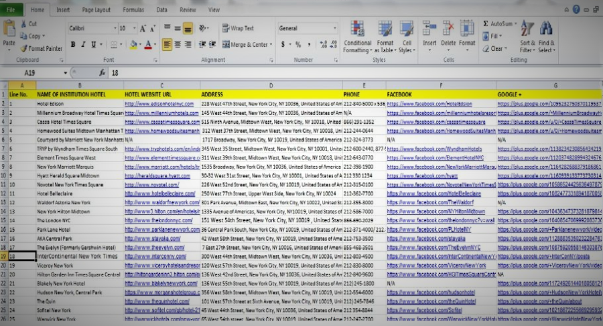Open the Clear dropdown
This screenshot has width=603, height=326.
pos(495,48)
